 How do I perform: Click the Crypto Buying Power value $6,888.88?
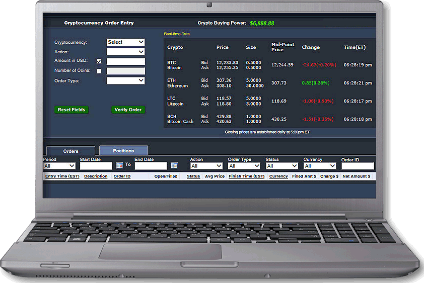pos(262,23)
